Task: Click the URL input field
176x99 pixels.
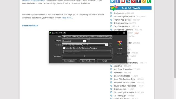Action: tap(87, 37)
